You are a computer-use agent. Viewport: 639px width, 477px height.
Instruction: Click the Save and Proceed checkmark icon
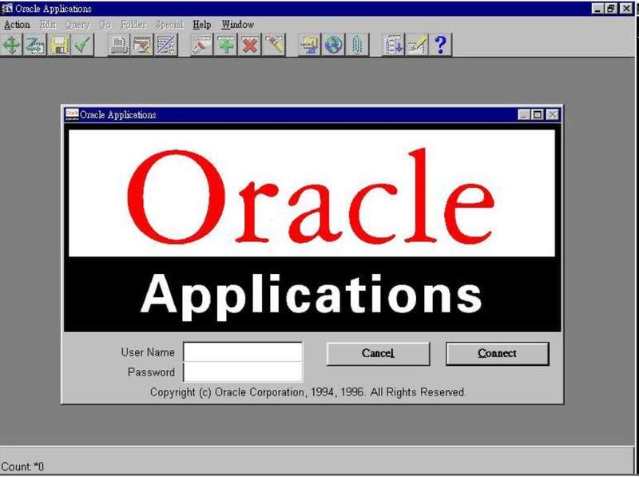(x=82, y=45)
